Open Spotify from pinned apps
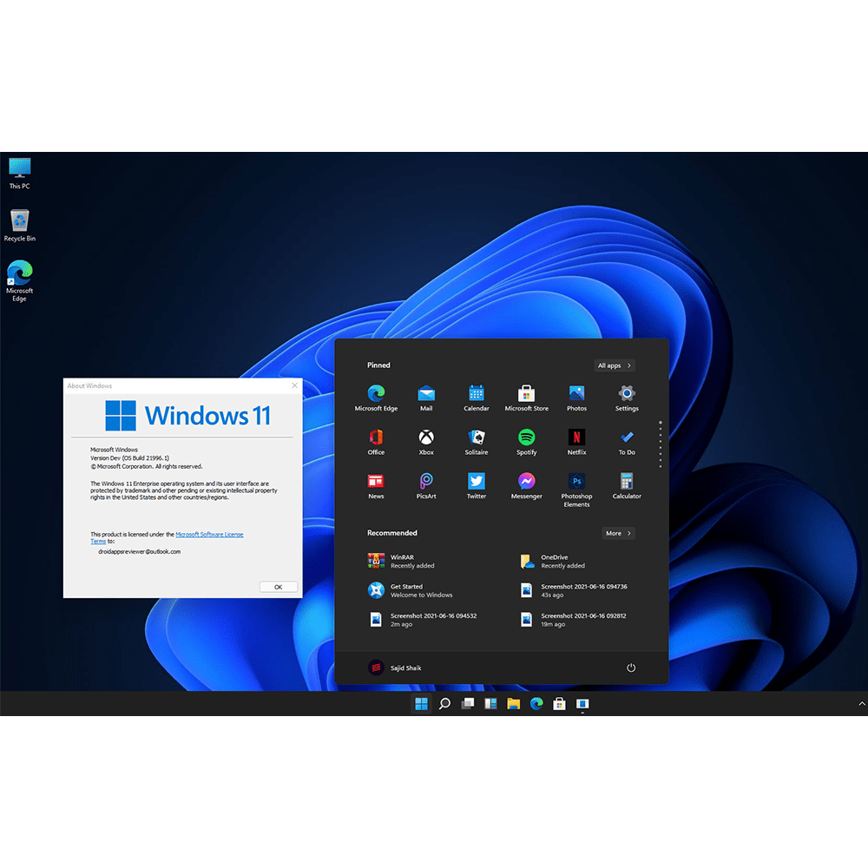The height and width of the screenshot is (868, 868). pyautogui.click(x=527, y=442)
